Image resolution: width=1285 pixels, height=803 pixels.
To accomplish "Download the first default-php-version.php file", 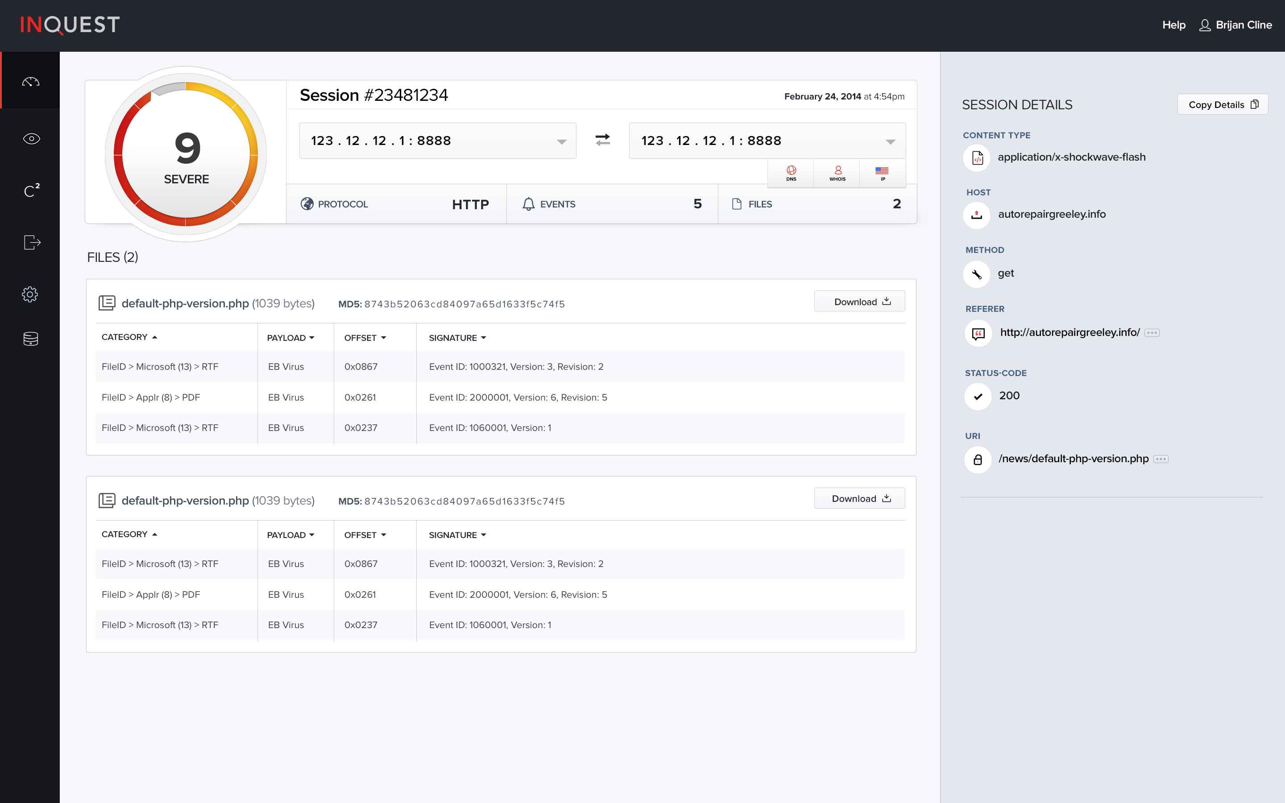I will pos(859,301).
